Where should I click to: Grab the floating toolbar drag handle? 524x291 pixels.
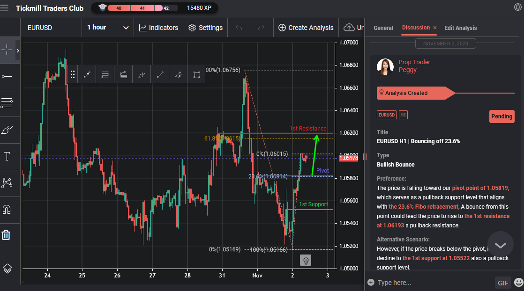73,74
